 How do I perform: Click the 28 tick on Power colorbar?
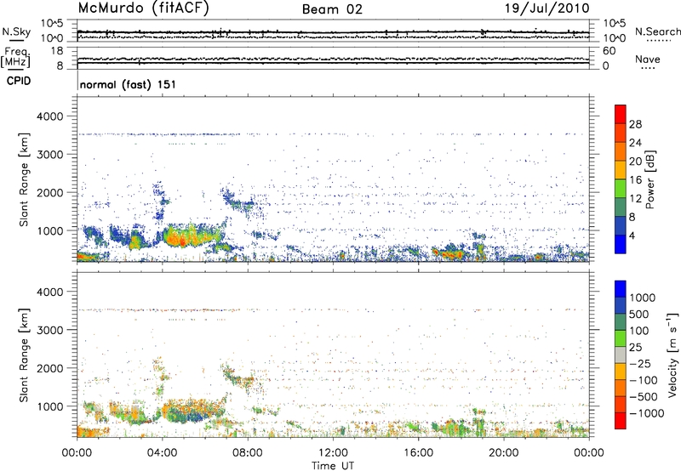(x=635, y=124)
